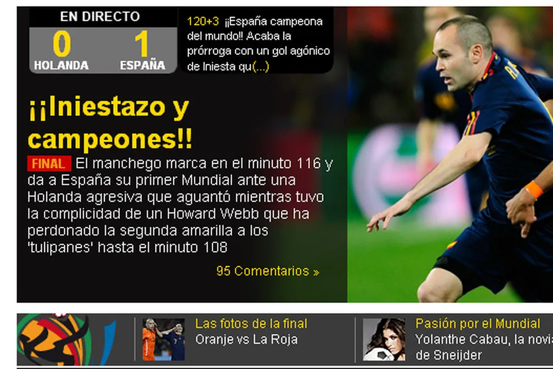Viewport: 553px width, 369px height.
Task: Open the Yolanthe Cabau, novia de Sneijder caption
Action: 484,347
